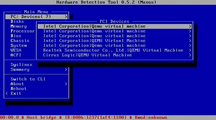Image resolution: width=216 pixels, height=120 pixels.
Task: Expand arrow of highlighted Intel Corporation row
Action: click(x=190, y=26)
